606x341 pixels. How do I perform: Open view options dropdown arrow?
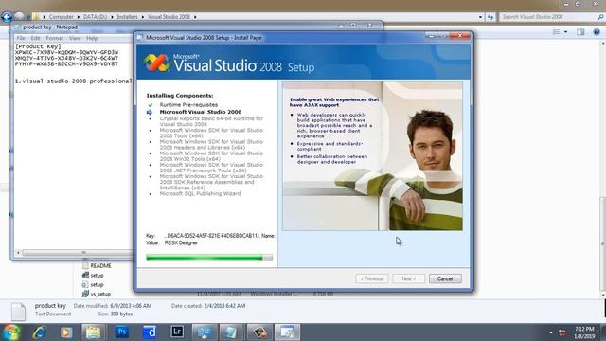tap(566, 32)
